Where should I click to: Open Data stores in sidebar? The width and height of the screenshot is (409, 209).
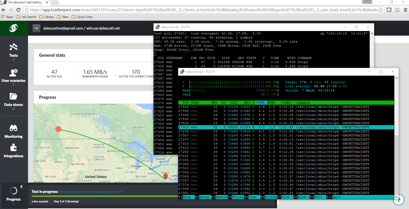click(x=14, y=102)
